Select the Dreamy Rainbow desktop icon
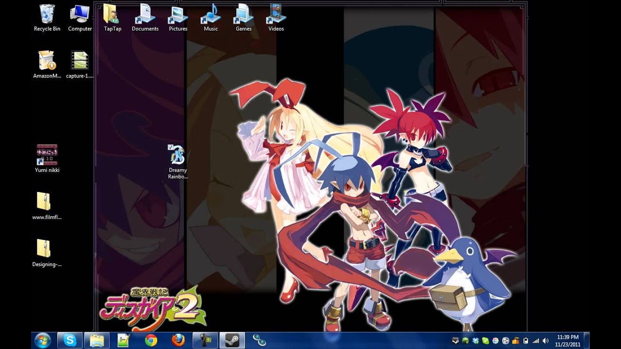 point(178,156)
